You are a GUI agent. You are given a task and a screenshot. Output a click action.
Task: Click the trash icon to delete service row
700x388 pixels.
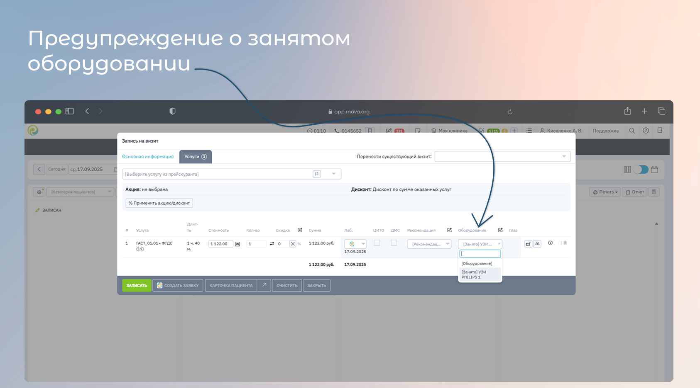point(565,243)
